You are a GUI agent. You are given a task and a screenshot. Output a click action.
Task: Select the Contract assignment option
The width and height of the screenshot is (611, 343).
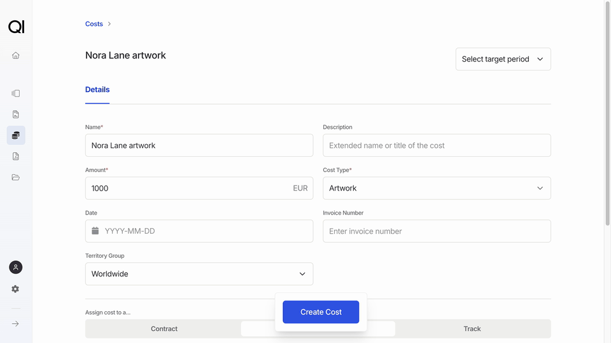click(164, 328)
